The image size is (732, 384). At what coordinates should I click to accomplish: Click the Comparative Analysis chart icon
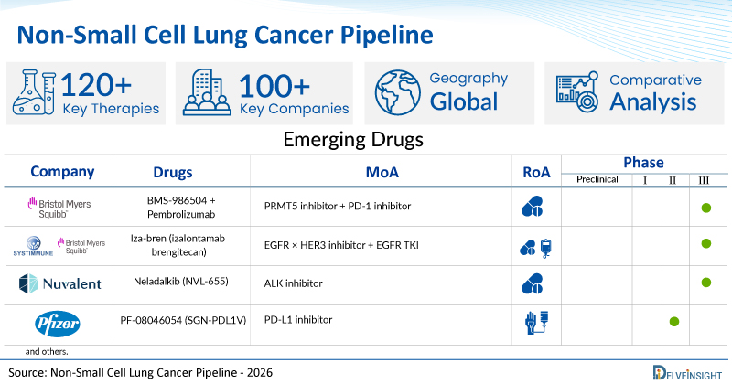[574, 93]
